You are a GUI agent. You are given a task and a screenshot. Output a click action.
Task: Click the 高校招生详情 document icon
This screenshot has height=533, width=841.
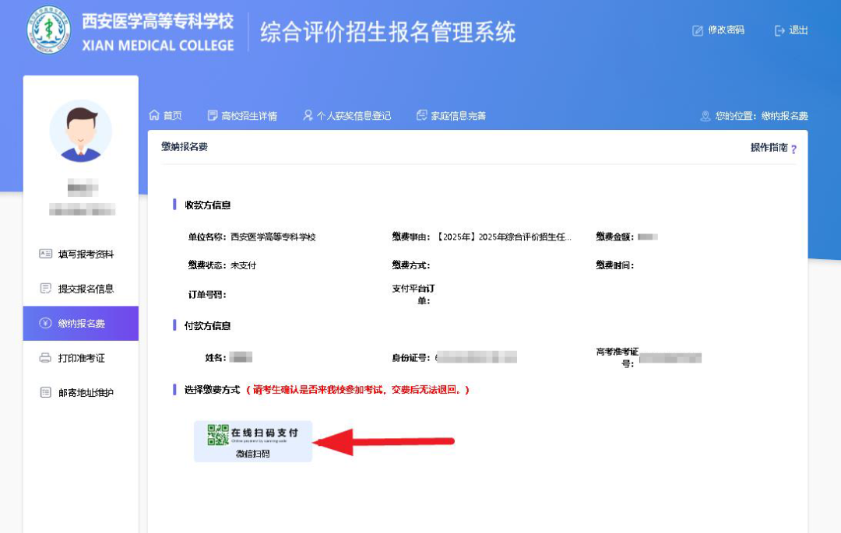pyautogui.click(x=213, y=116)
